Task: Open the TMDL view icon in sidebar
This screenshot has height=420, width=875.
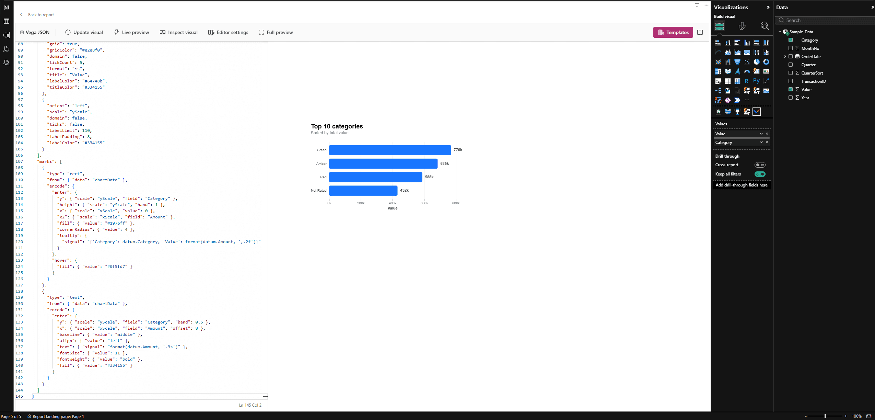Action: 6,63
